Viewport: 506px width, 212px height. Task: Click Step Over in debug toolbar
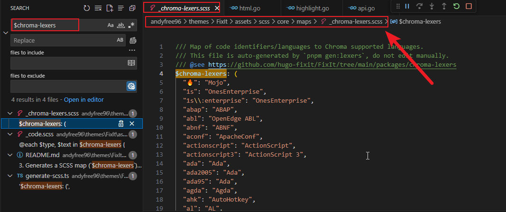point(419,6)
